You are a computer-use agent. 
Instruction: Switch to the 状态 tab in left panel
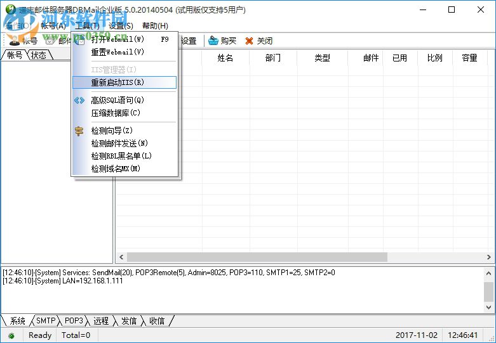(39, 55)
